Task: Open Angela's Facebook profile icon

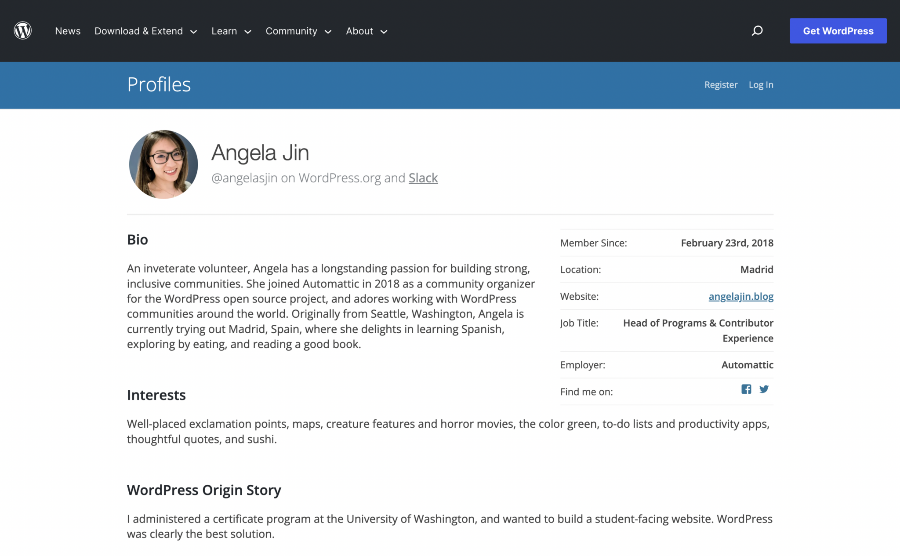Action: tap(746, 389)
